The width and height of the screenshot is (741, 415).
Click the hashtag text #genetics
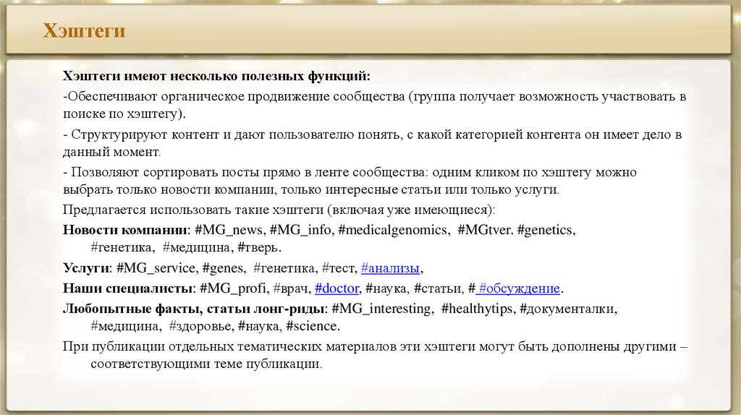546,230
